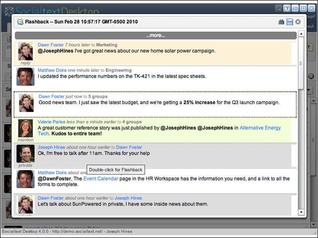Open the magnifier search icon in title bar
This screenshot has height=238, width=318.
click(279, 8)
